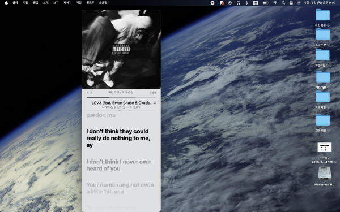
Task: Click the battery status icon
Action: 266,3
